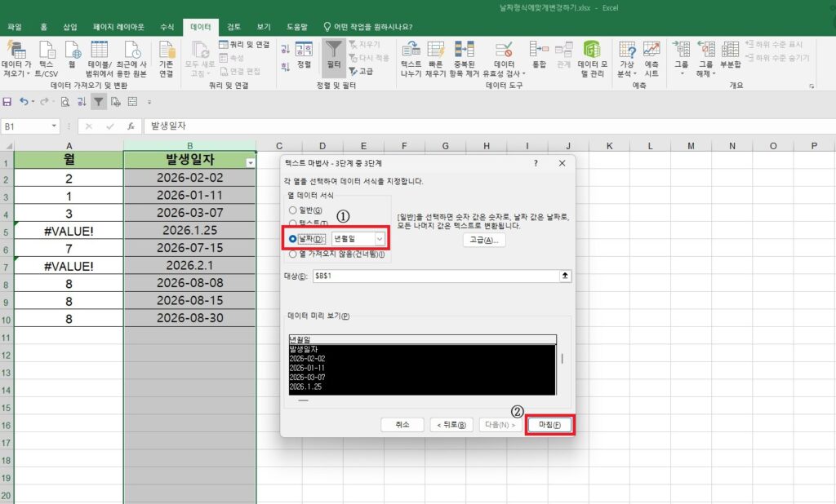This screenshot has height=504, width=836.
Task: Click 중복된 항목 제거 (Remove Duplicates)
Action: [465, 59]
